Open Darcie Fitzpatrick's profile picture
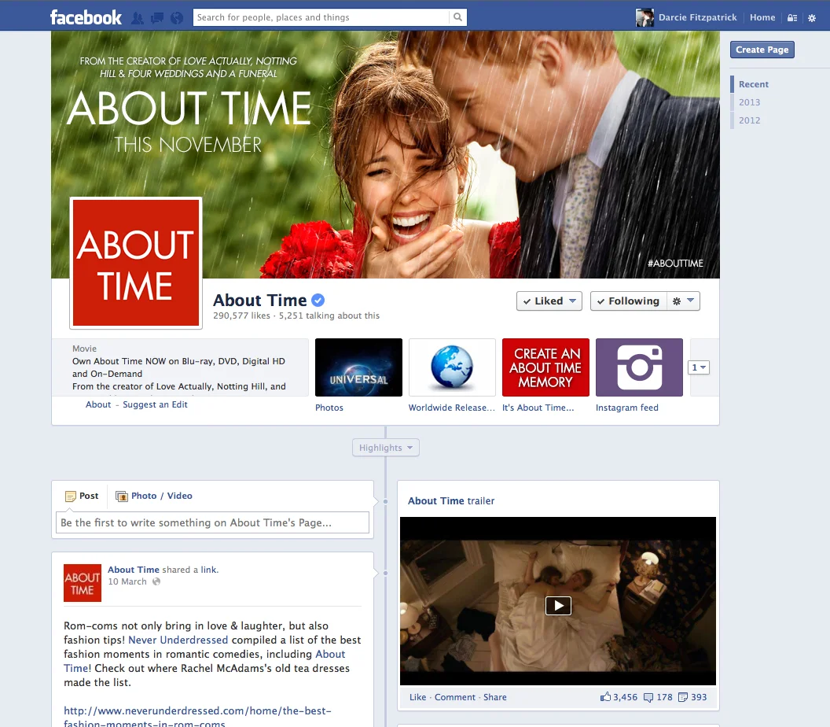 tap(645, 17)
